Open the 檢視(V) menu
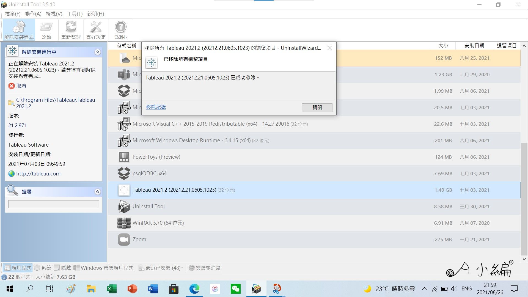The width and height of the screenshot is (528, 297). pyautogui.click(x=54, y=14)
